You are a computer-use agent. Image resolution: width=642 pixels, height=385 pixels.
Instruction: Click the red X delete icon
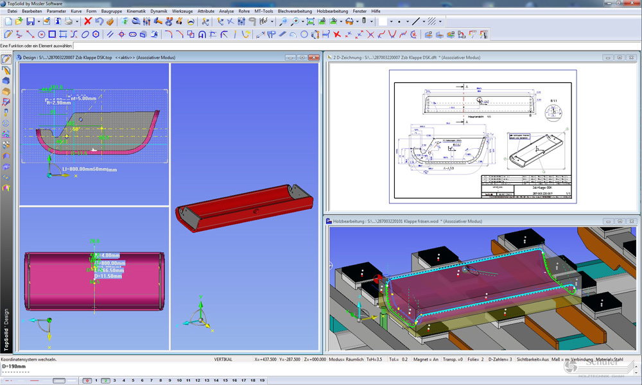88,22
